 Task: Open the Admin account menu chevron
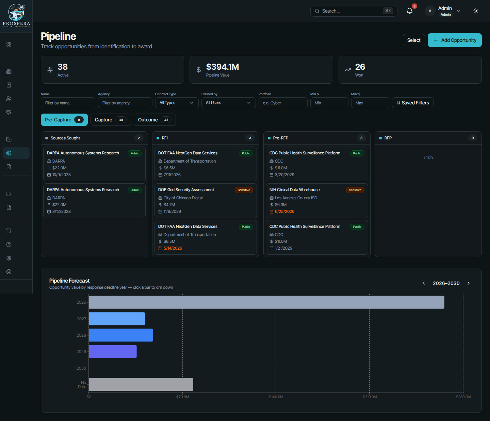click(459, 11)
